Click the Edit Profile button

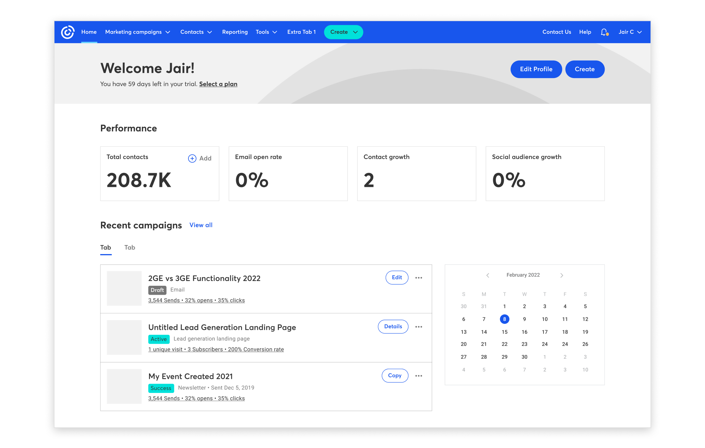click(x=536, y=69)
